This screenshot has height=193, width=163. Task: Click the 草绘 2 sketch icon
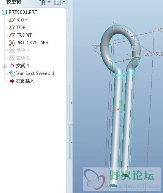click(12, 58)
